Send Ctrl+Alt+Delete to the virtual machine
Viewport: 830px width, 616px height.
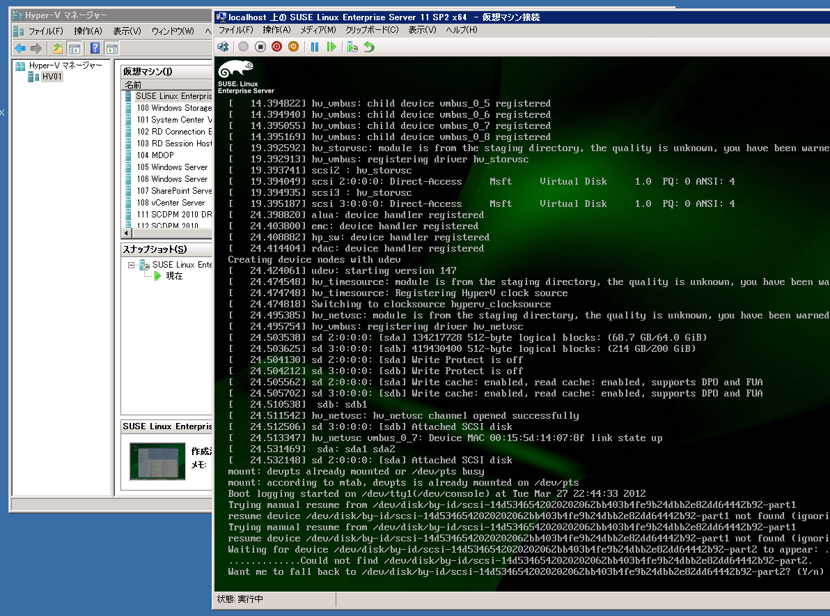coord(223,47)
